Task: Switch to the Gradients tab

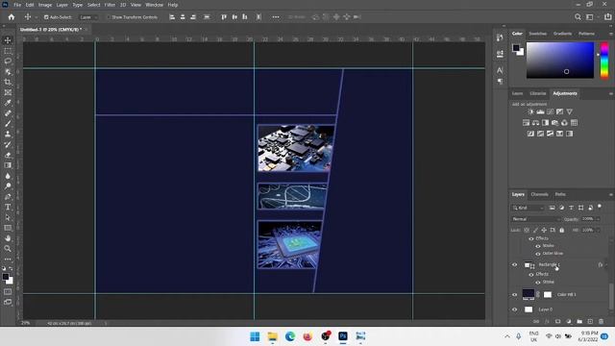Action: click(x=562, y=34)
